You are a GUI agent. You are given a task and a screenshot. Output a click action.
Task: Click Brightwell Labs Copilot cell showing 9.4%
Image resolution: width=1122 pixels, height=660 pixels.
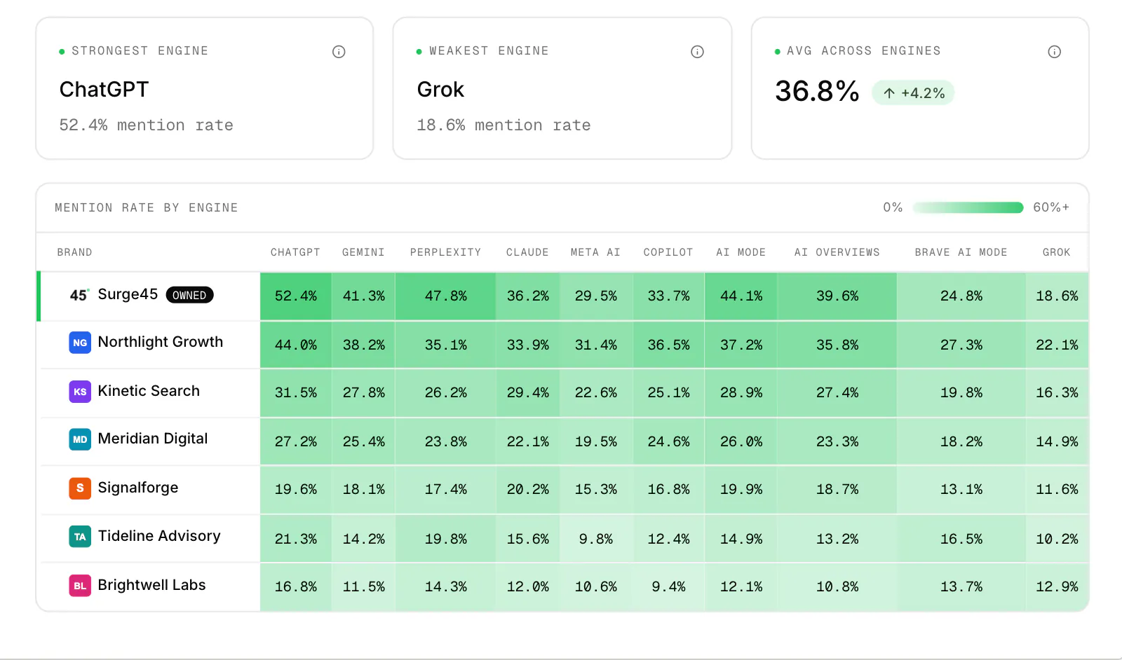[x=668, y=587]
